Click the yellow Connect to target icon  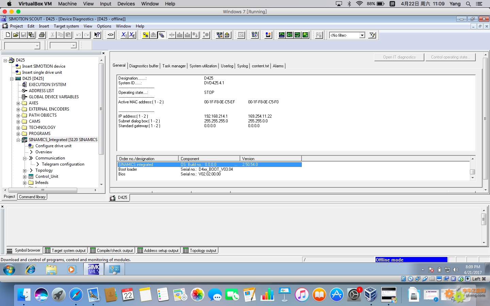[146, 35]
